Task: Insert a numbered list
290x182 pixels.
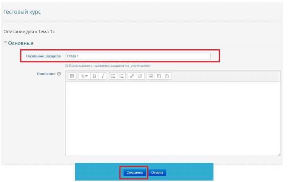Action: pyautogui.click(x=121, y=76)
